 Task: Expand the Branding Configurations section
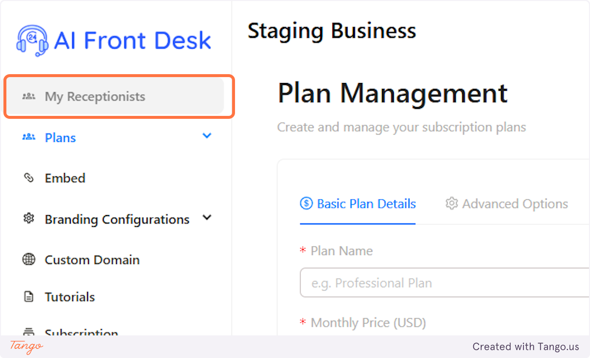207,218
